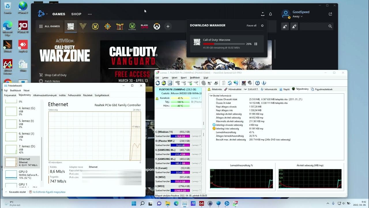Viewport: 369px width, 208px height.
Task: Open the Fájl menu in Hard Disk Sentinel
Action: click(x=157, y=78)
